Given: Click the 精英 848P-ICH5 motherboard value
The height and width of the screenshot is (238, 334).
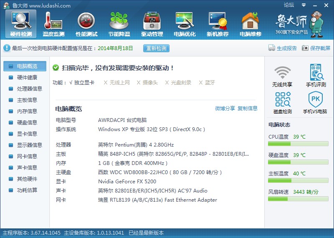Looking at the screenshot, I should click(x=173, y=154).
